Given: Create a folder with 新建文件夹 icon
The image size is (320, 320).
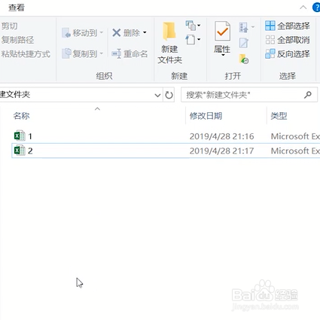Looking at the screenshot, I should pos(169,32).
